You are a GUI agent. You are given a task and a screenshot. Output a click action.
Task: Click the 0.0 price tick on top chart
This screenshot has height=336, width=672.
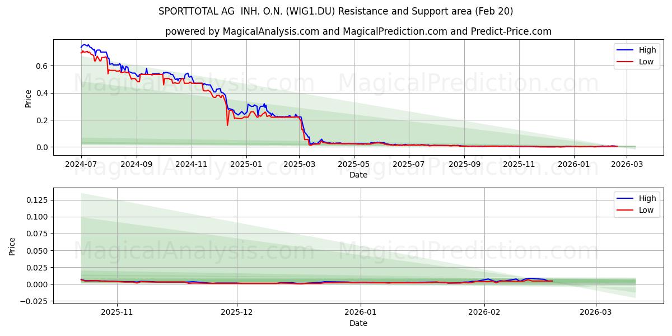click(x=43, y=147)
